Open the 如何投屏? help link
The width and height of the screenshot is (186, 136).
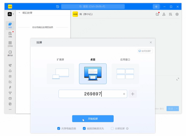coord(145,51)
